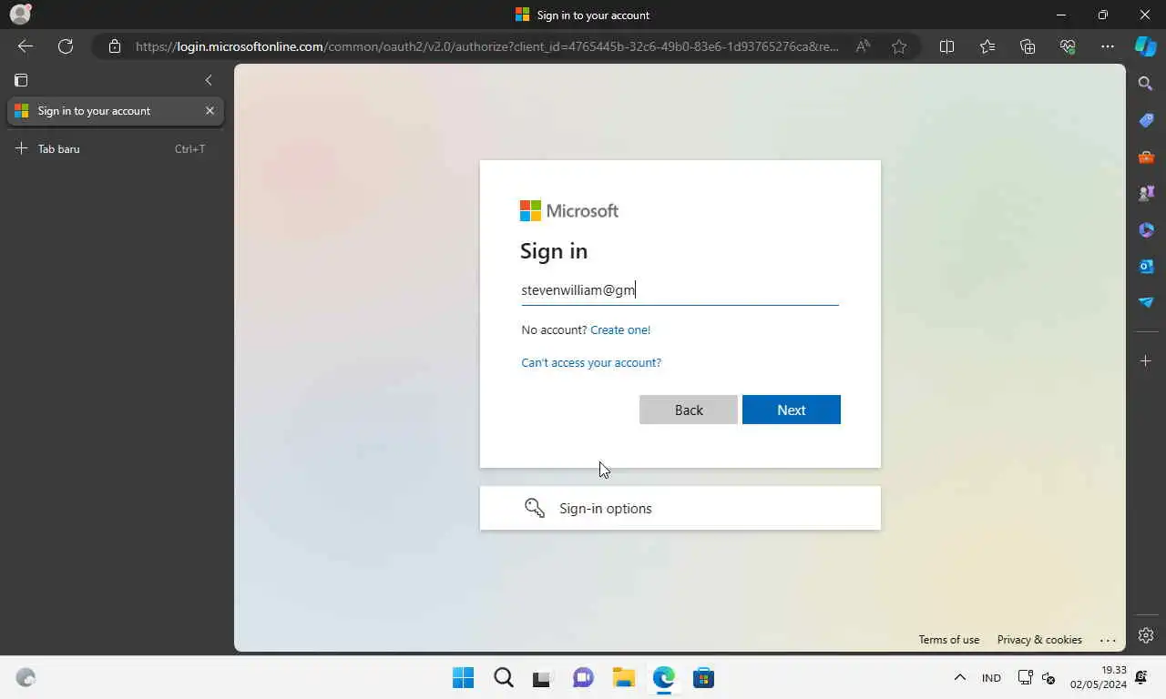The image size is (1166, 699).
Task: Add this page to favorites star
Action: (x=899, y=46)
